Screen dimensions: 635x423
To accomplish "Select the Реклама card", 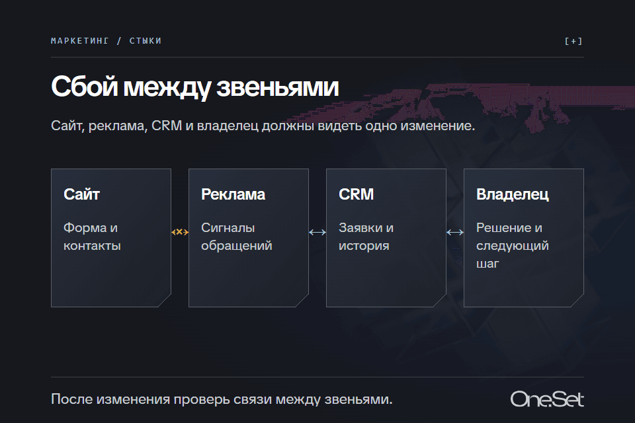I will pyautogui.click(x=249, y=238).
